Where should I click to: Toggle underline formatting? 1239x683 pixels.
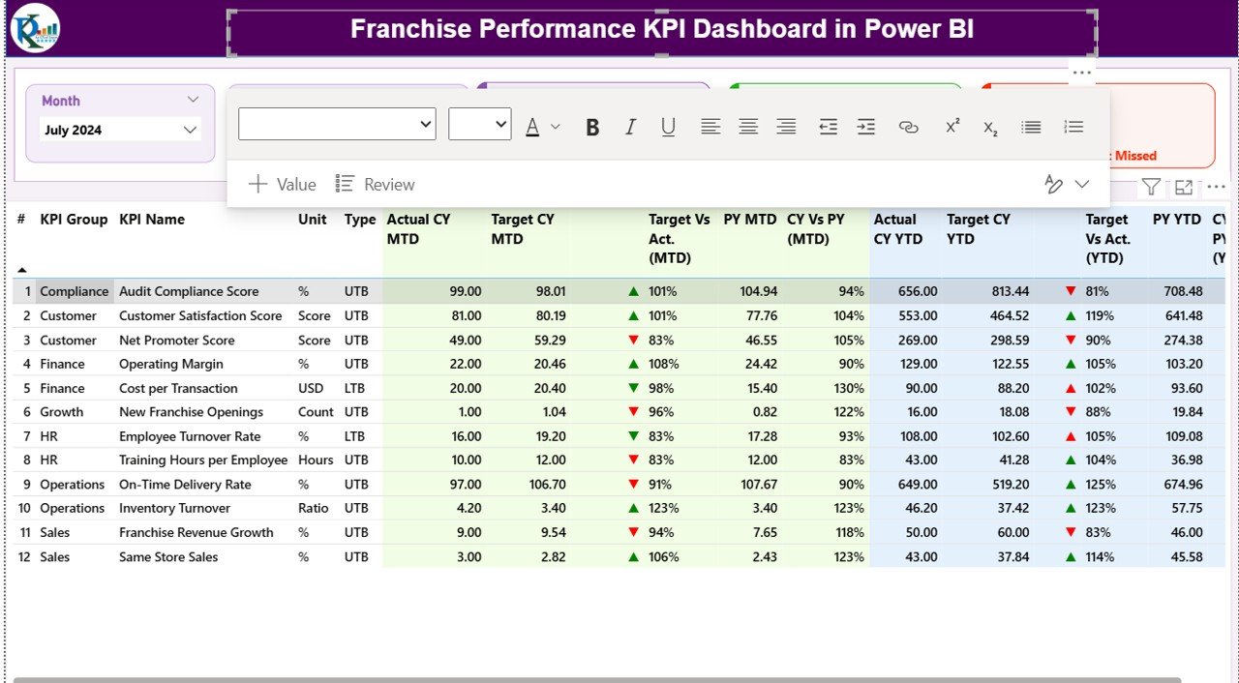coord(668,126)
